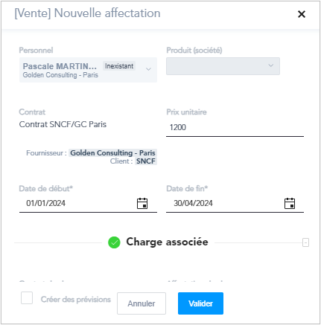Image resolution: width=321 pixels, height=325 pixels.
Task: Click the SNCF client tag
Action: pos(146,161)
